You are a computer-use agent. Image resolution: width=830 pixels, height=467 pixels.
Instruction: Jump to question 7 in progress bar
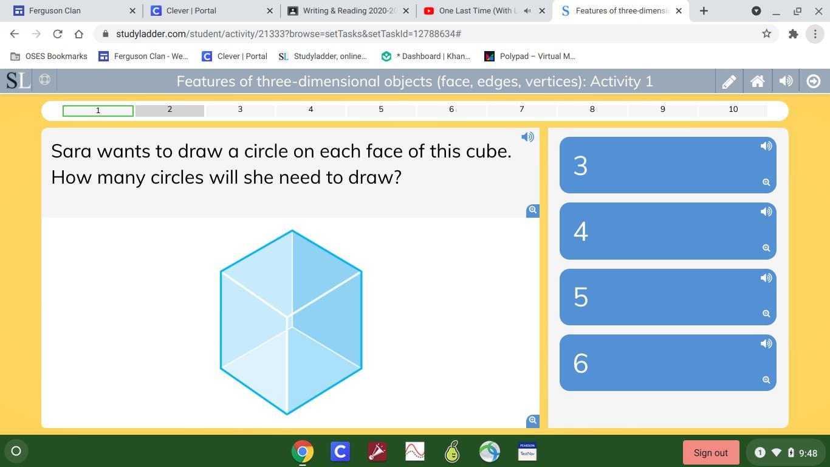click(x=522, y=110)
